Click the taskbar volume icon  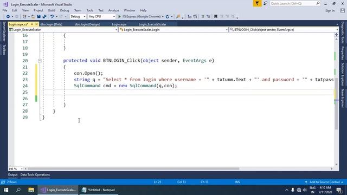coord(305,190)
